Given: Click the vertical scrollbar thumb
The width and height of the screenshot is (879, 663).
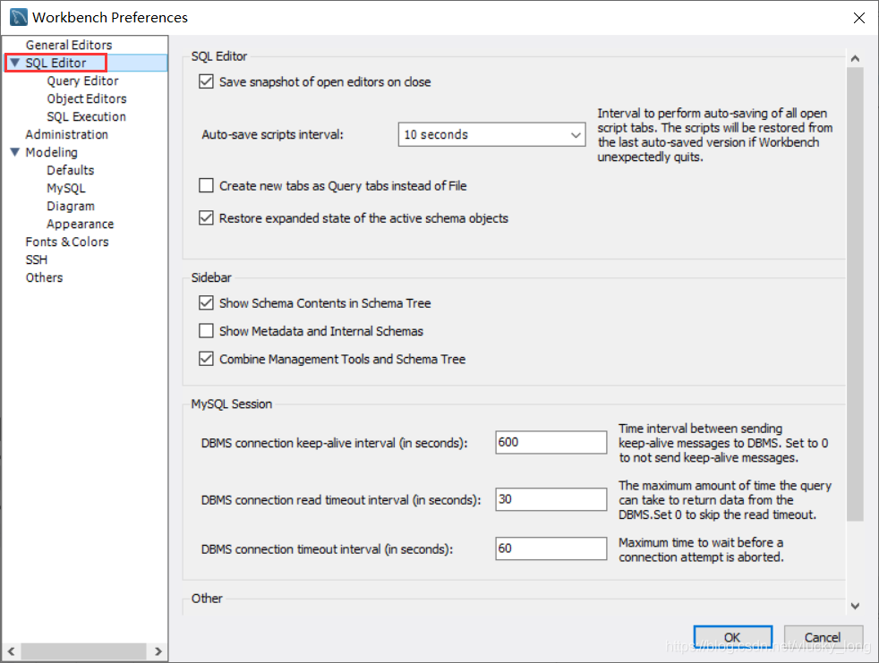Looking at the screenshot, I should (855, 294).
